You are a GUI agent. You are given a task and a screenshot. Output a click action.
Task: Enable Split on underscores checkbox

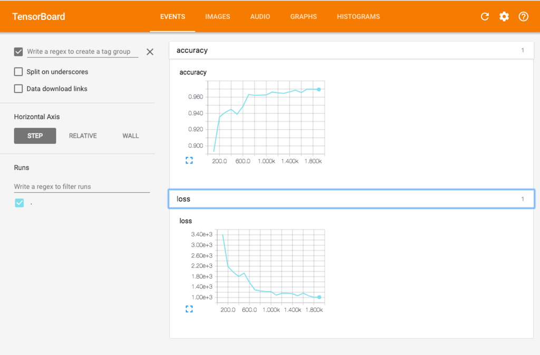tap(18, 72)
